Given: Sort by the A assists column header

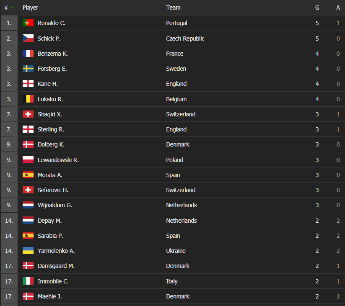Looking at the screenshot, I should pos(338,8).
